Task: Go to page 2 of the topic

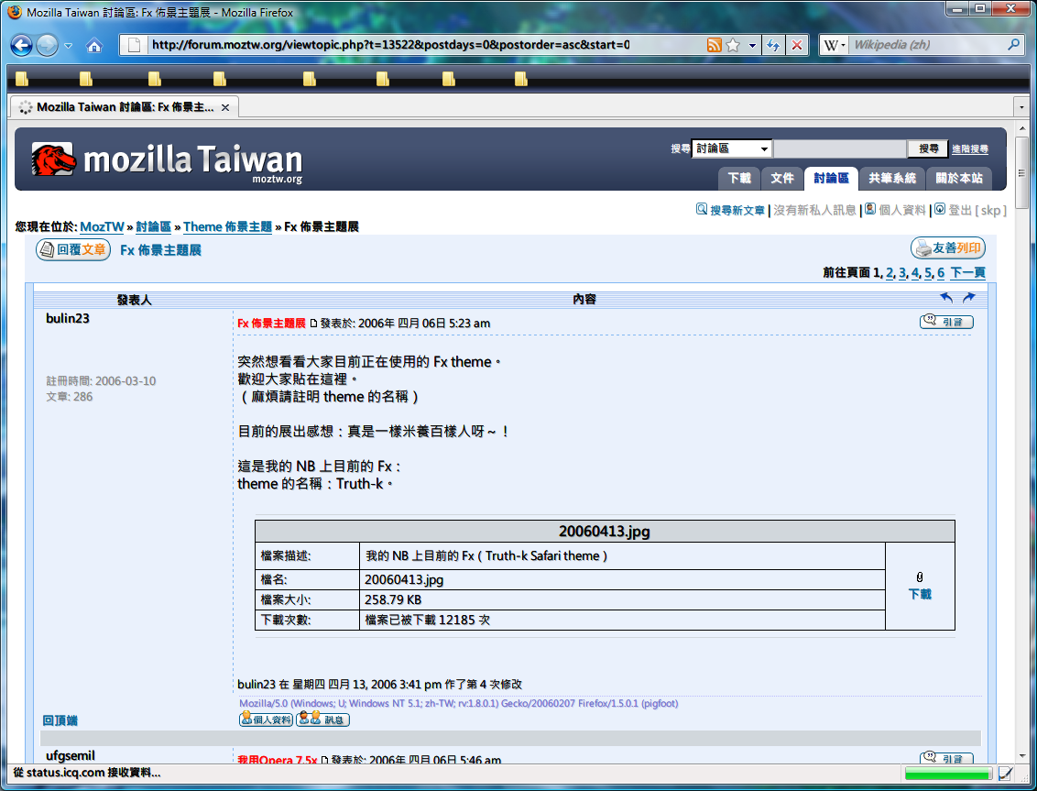Action: pos(890,273)
